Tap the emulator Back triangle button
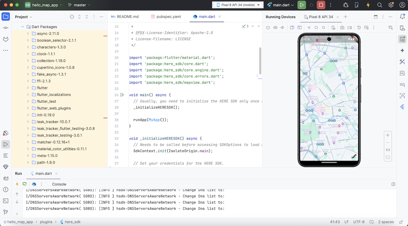The height and width of the screenshot is (226, 408). pos(309,28)
